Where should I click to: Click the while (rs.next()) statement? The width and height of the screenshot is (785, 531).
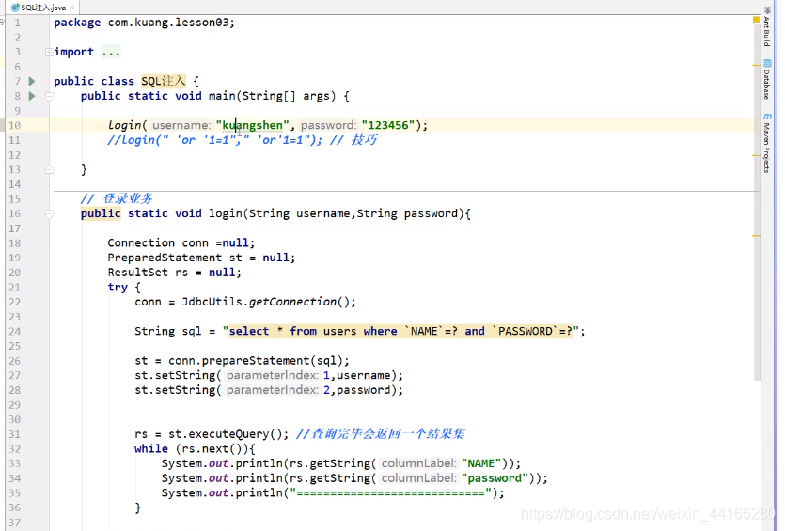pos(195,449)
